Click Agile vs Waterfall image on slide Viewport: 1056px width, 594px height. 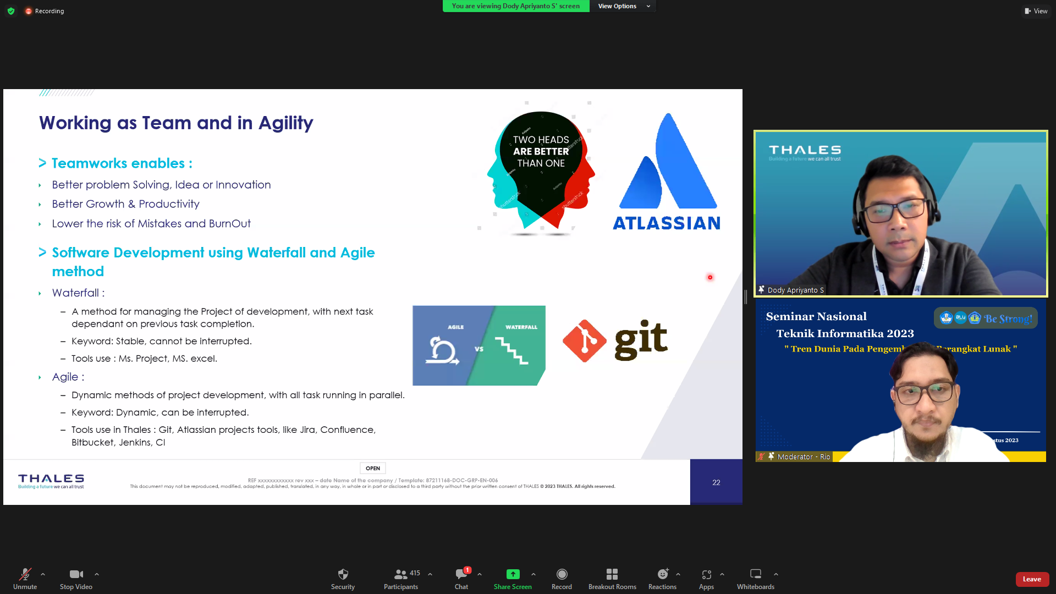coord(479,345)
